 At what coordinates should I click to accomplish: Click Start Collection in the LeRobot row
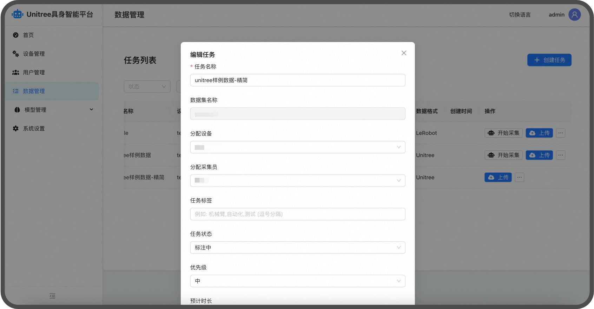pos(503,133)
